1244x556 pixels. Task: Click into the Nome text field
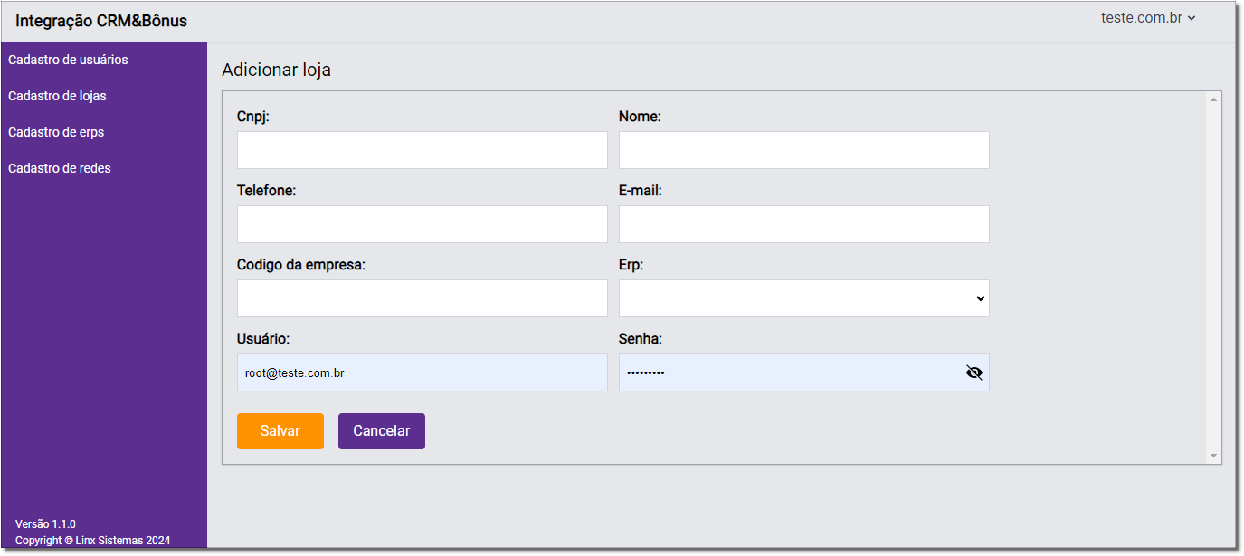click(x=803, y=150)
